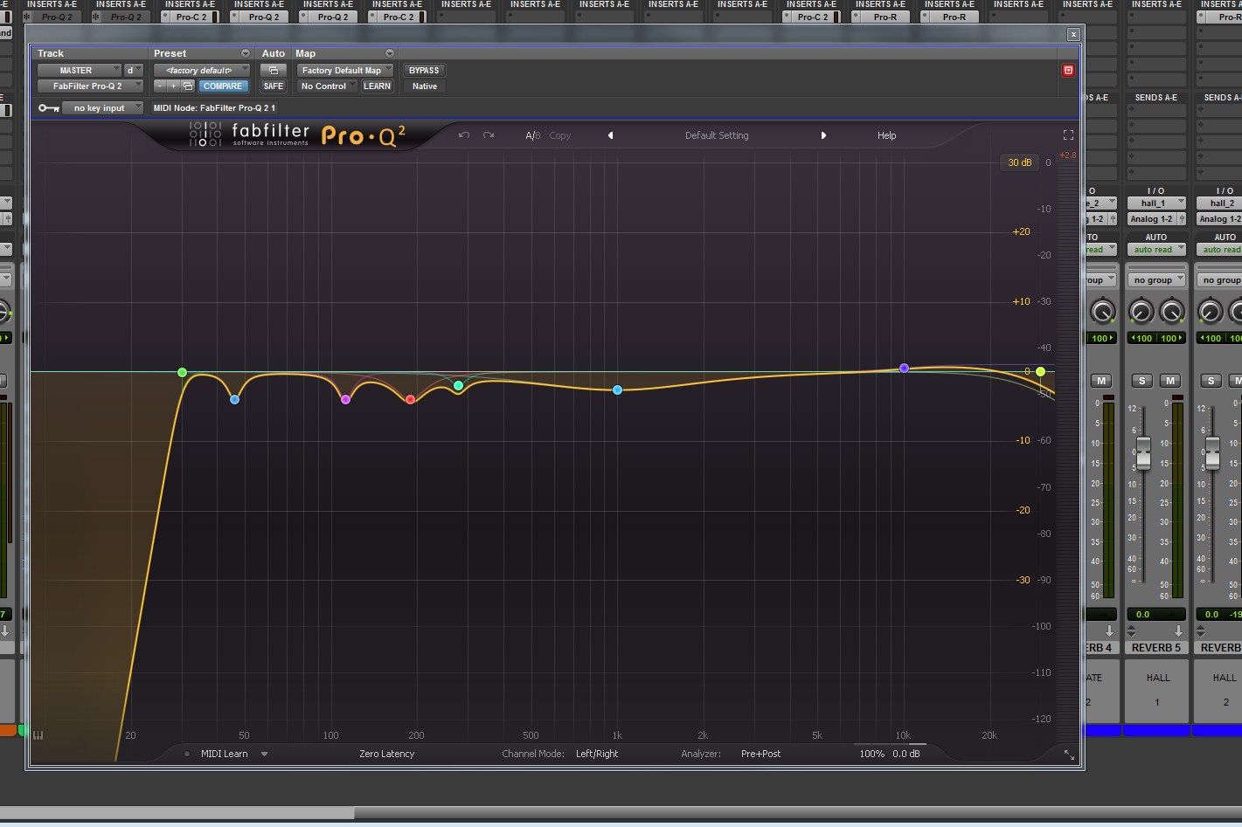
Task: Select the purple EQ band node at 10k
Action: click(905, 369)
